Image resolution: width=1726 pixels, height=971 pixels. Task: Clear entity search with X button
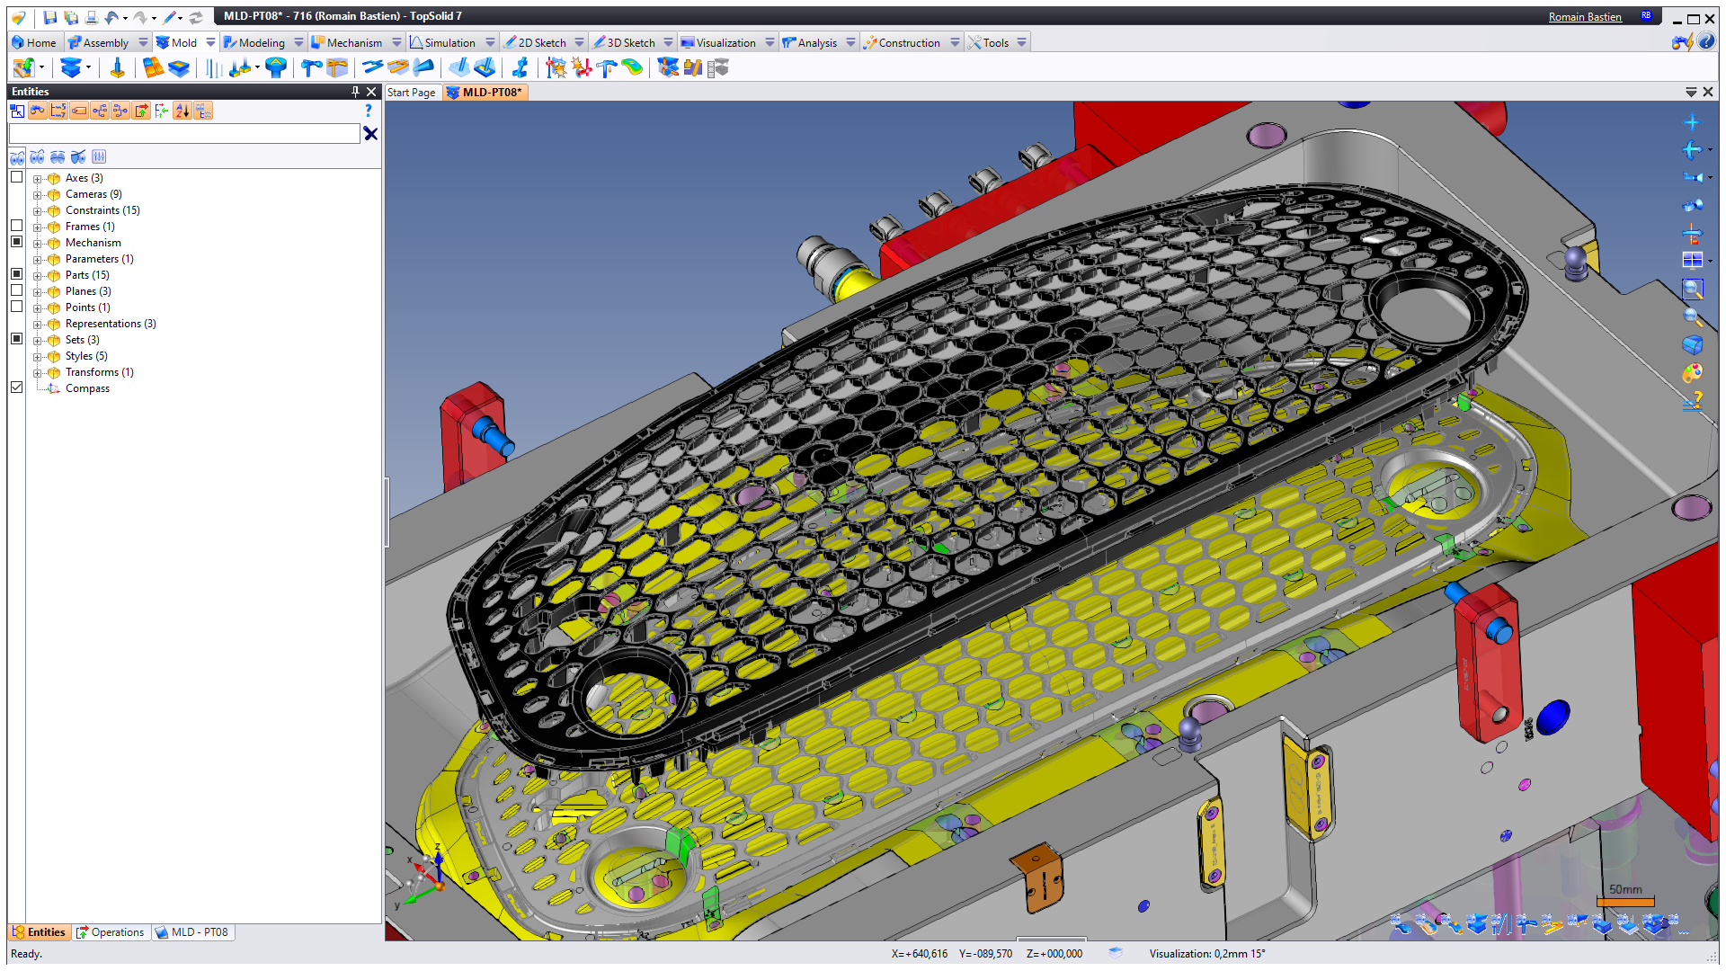(370, 134)
